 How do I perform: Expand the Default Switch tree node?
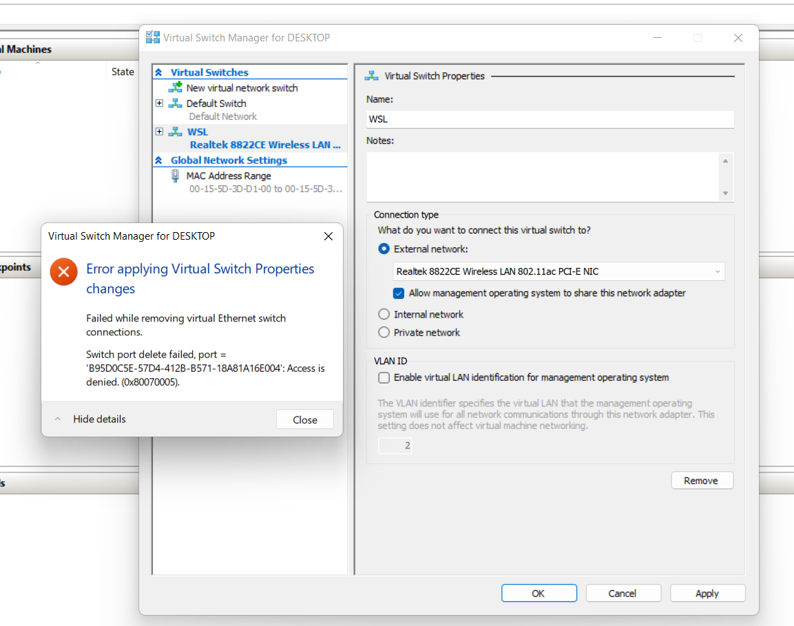click(160, 103)
